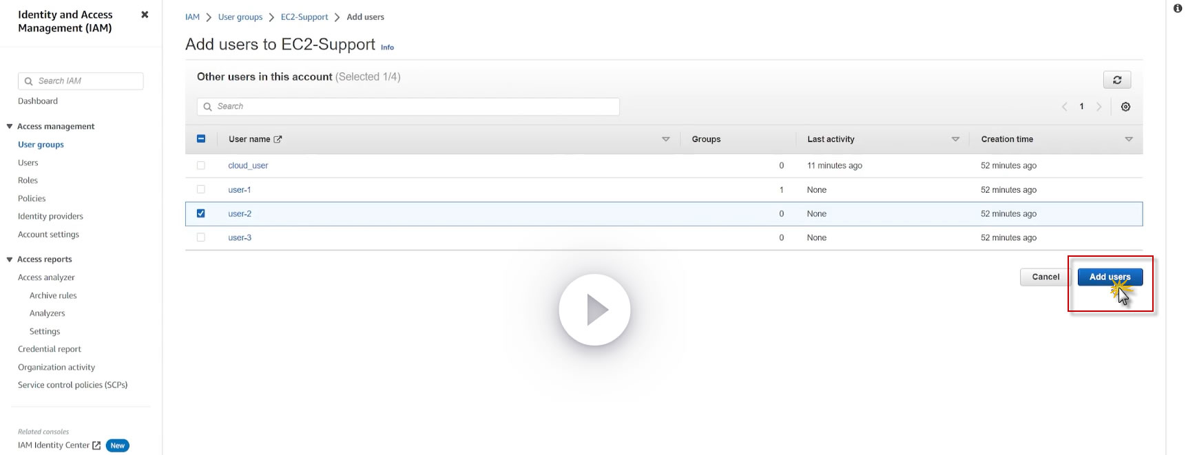Click the Groups column header

[706, 139]
